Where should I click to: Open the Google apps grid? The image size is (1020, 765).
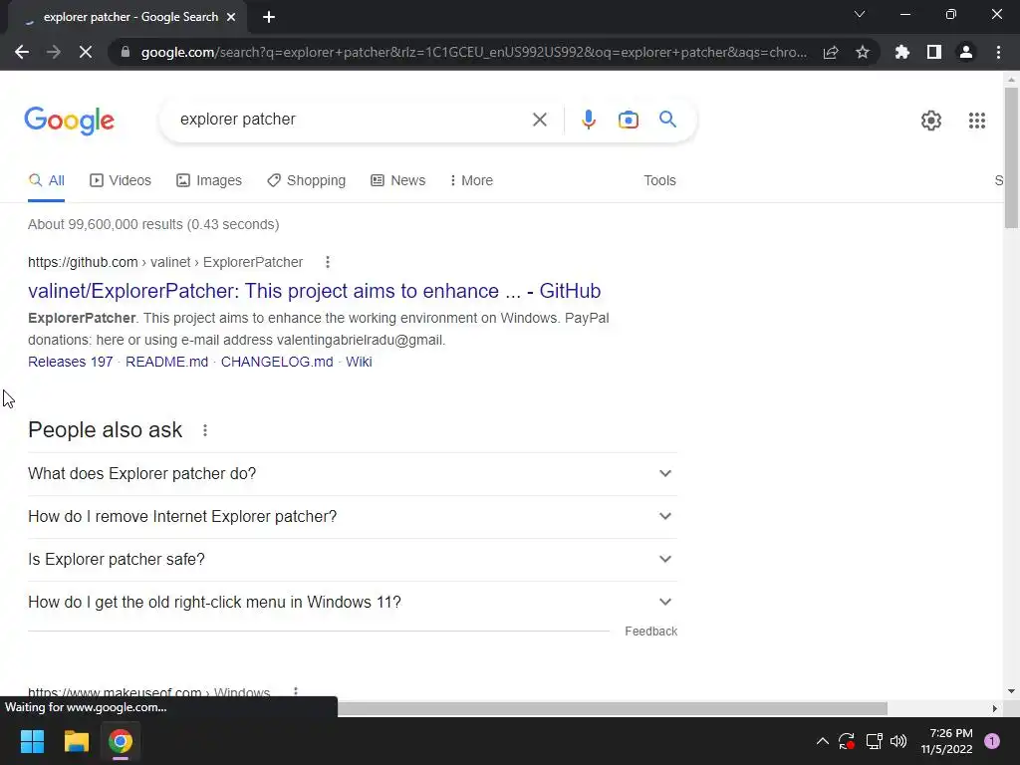976,121
